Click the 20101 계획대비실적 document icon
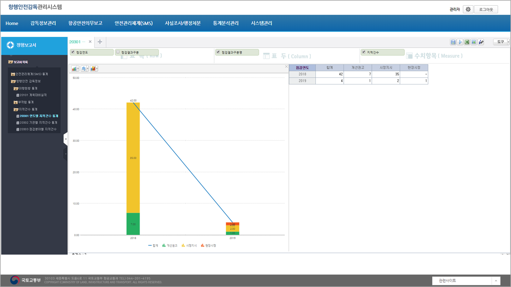Image resolution: width=511 pixels, height=287 pixels. pos(18,95)
